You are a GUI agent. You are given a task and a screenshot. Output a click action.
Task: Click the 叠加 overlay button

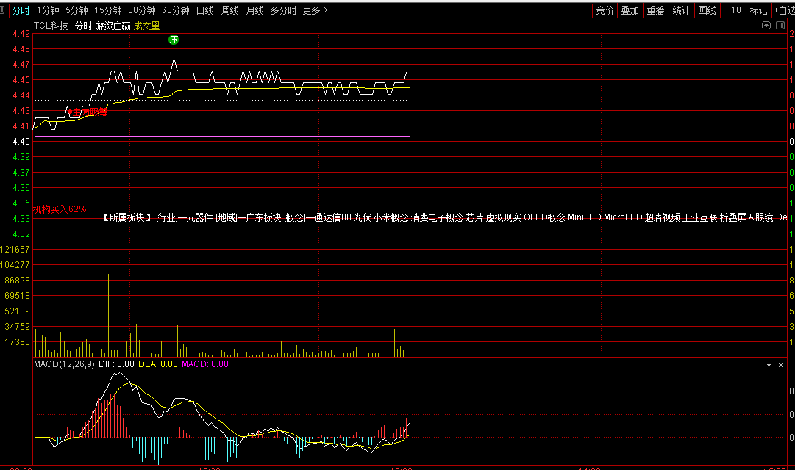[x=630, y=10]
